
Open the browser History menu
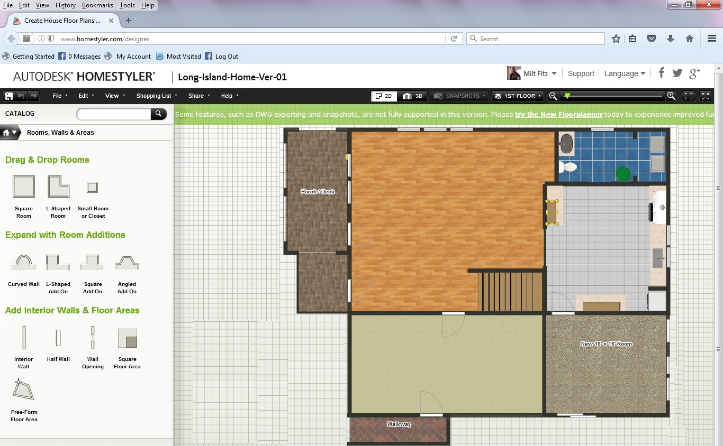point(65,5)
